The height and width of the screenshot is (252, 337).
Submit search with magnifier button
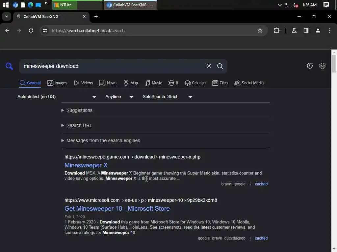coord(220,66)
